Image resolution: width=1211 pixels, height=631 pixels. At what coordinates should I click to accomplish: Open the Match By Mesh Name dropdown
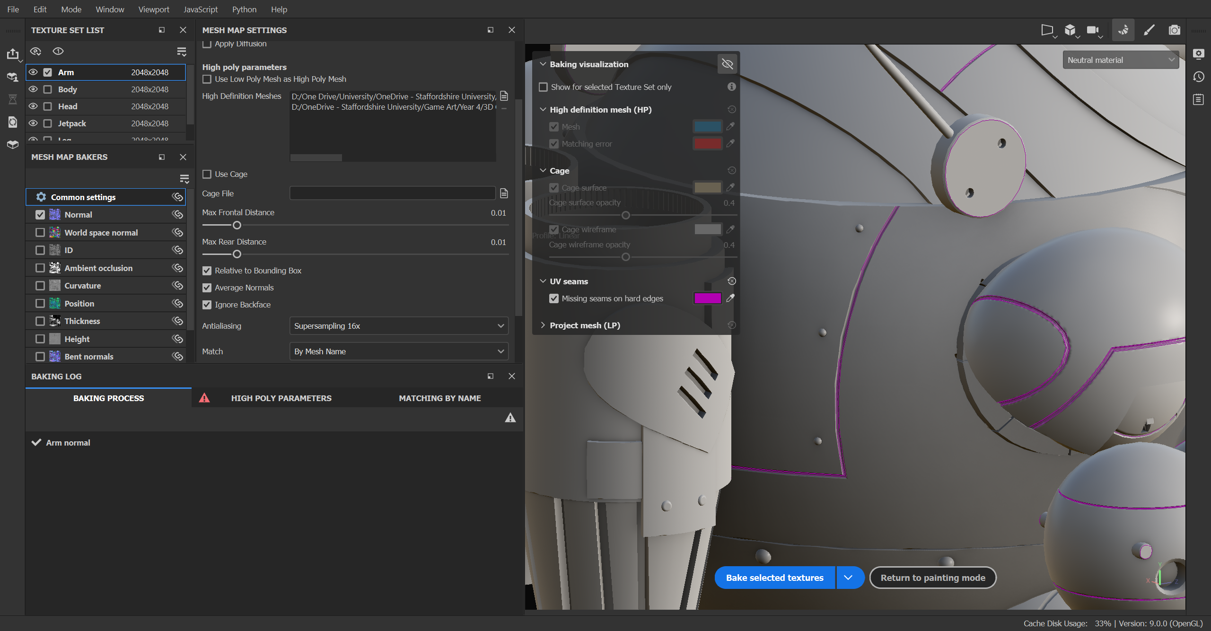coord(399,351)
